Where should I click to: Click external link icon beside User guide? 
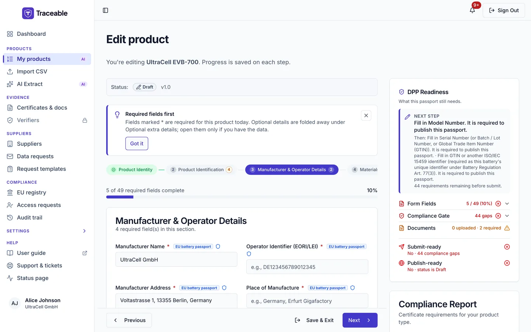coord(85,253)
